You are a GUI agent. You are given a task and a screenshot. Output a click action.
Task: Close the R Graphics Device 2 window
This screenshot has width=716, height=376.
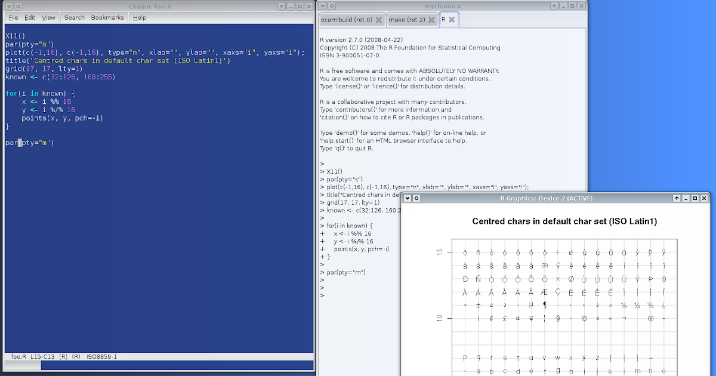click(704, 198)
